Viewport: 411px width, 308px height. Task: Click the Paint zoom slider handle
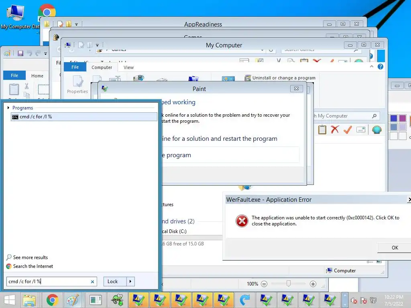(289, 284)
